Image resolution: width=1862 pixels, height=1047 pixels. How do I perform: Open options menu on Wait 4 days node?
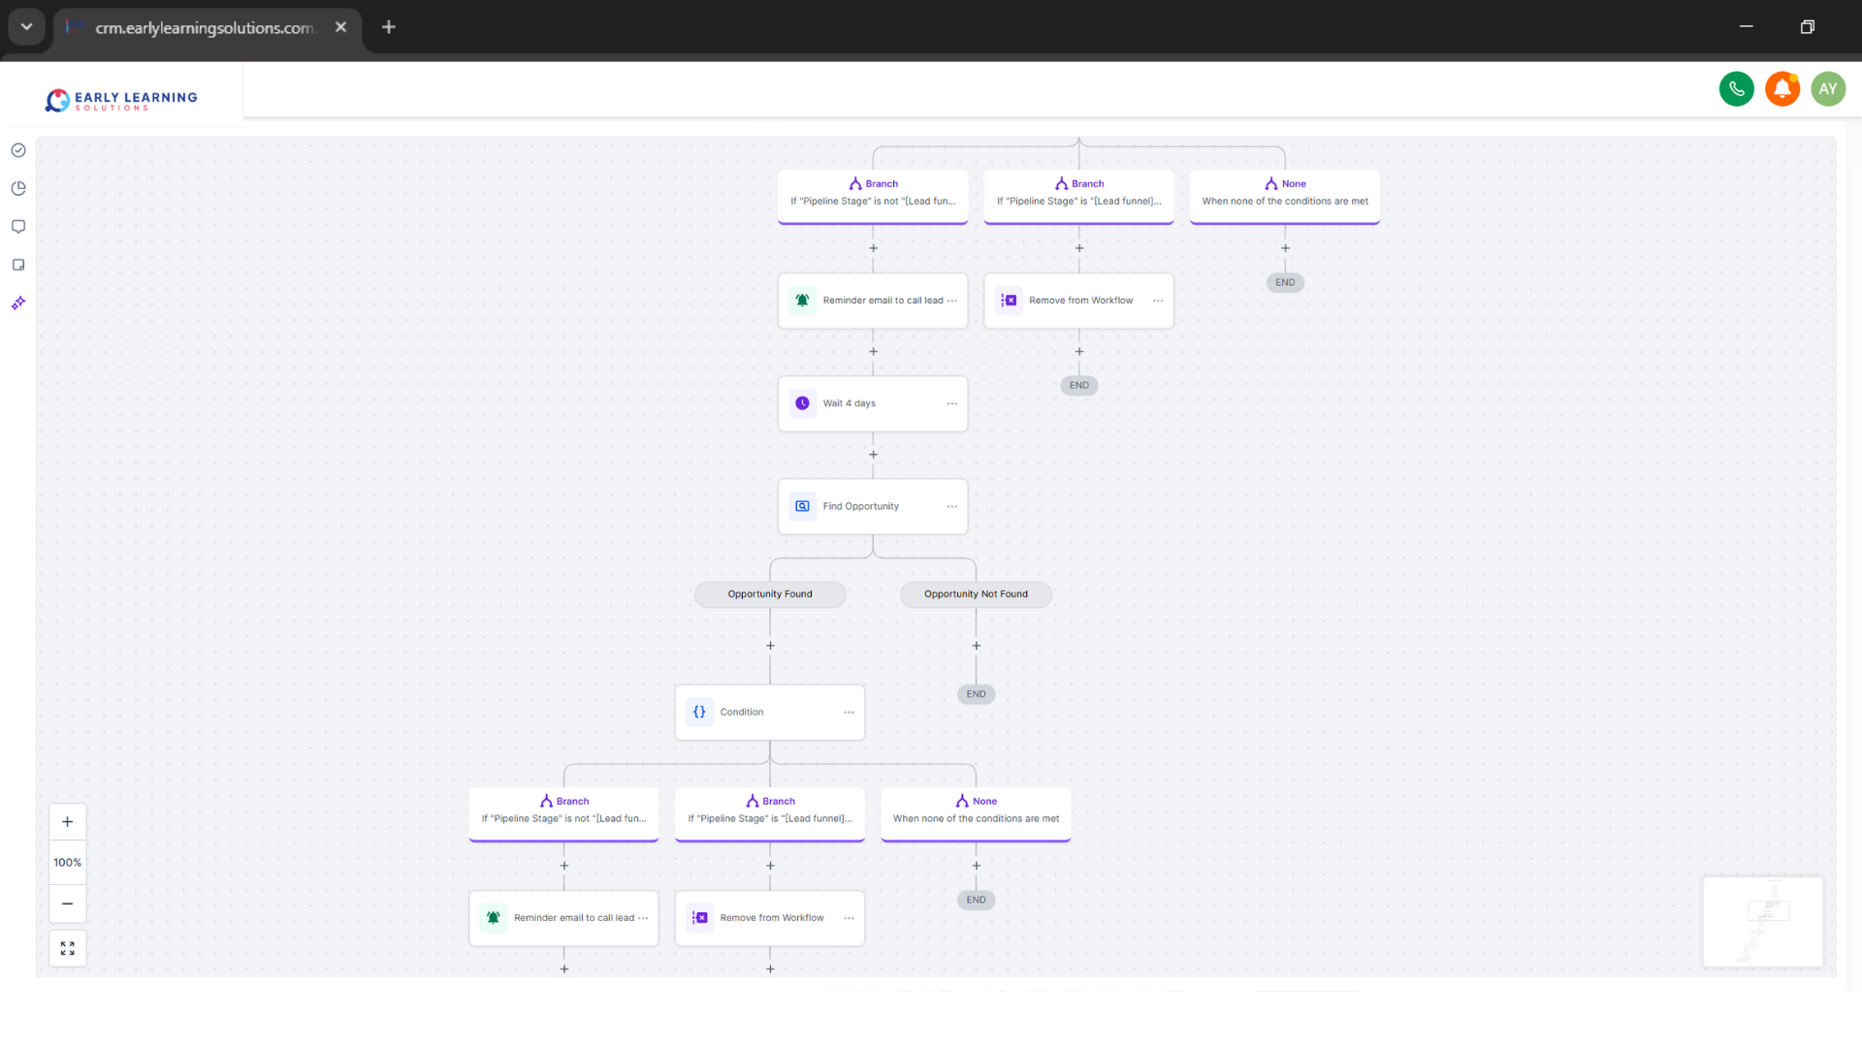pos(951,404)
